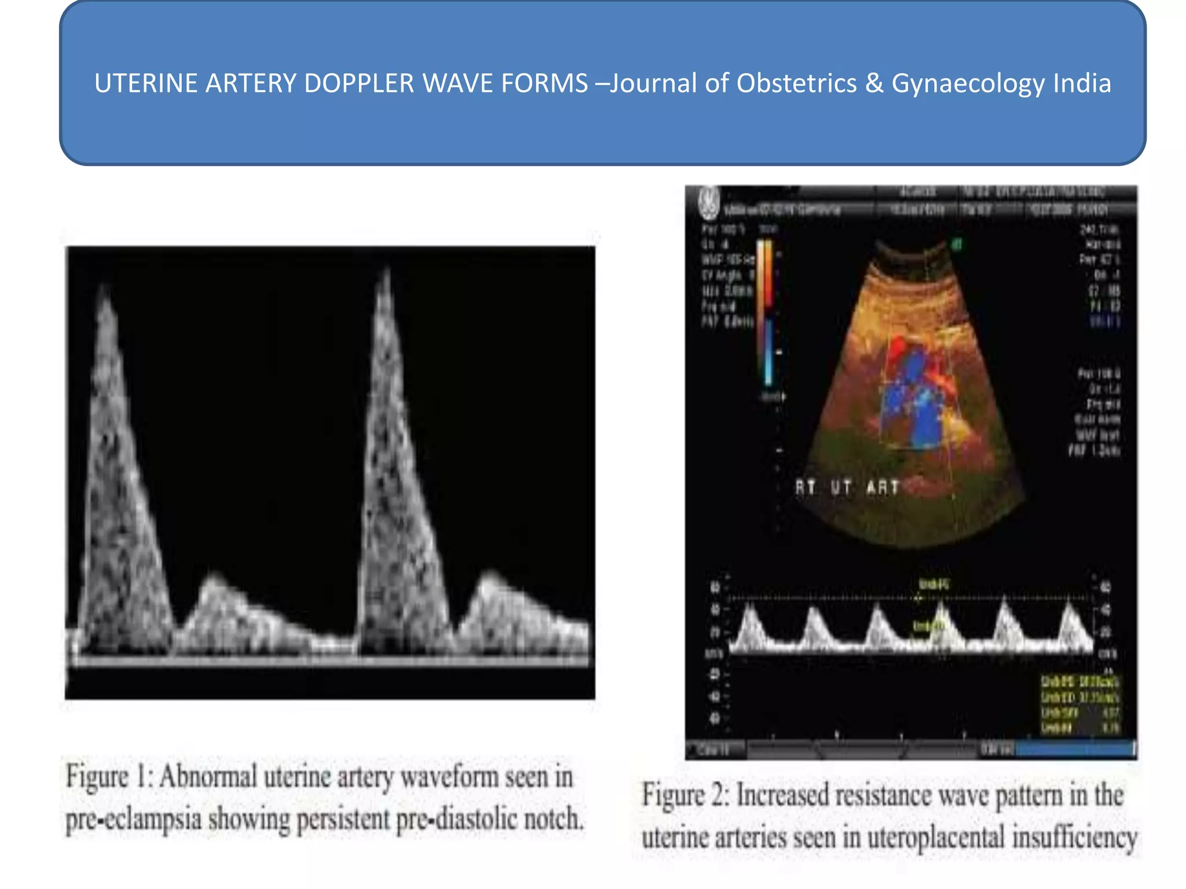Image resolution: width=1186 pixels, height=889 pixels.
Task: Click the 'RT UT ART' label on ultrasound
Action: (847, 487)
